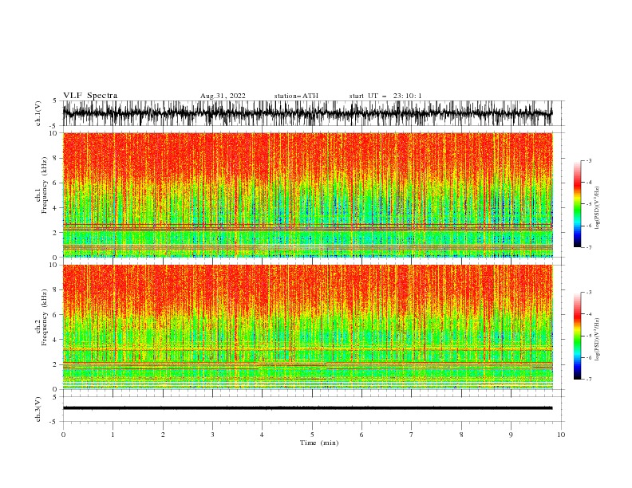Image resolution: width=632 pixels, height=488 pixels.
Task: Click the 'station=ATH' label
Action: tap(296, 96)
